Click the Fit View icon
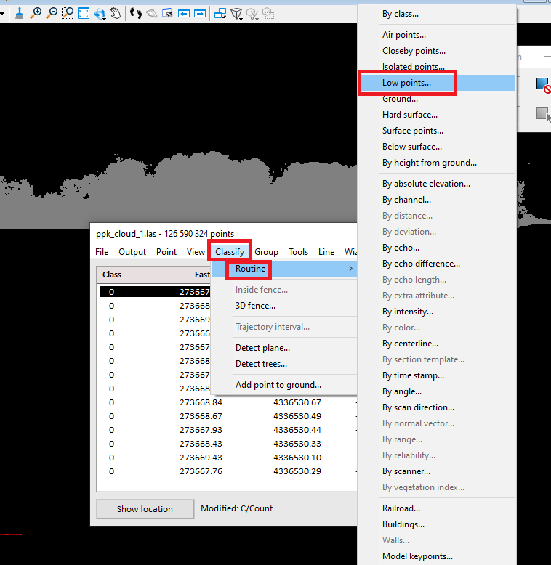 pyautogui.click(x=84, y=12)
